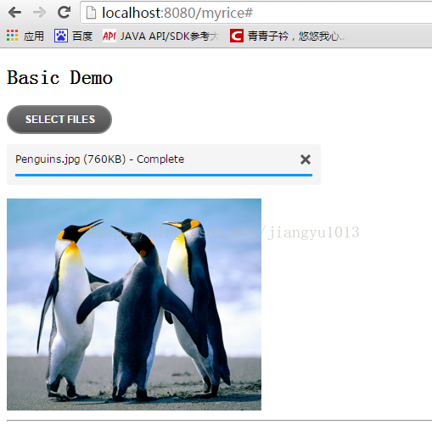Click the red API bookmark icon
Screen dimensions: 432x447
109,36
